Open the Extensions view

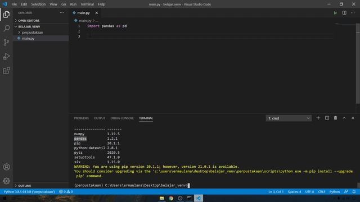click(6, 71)
